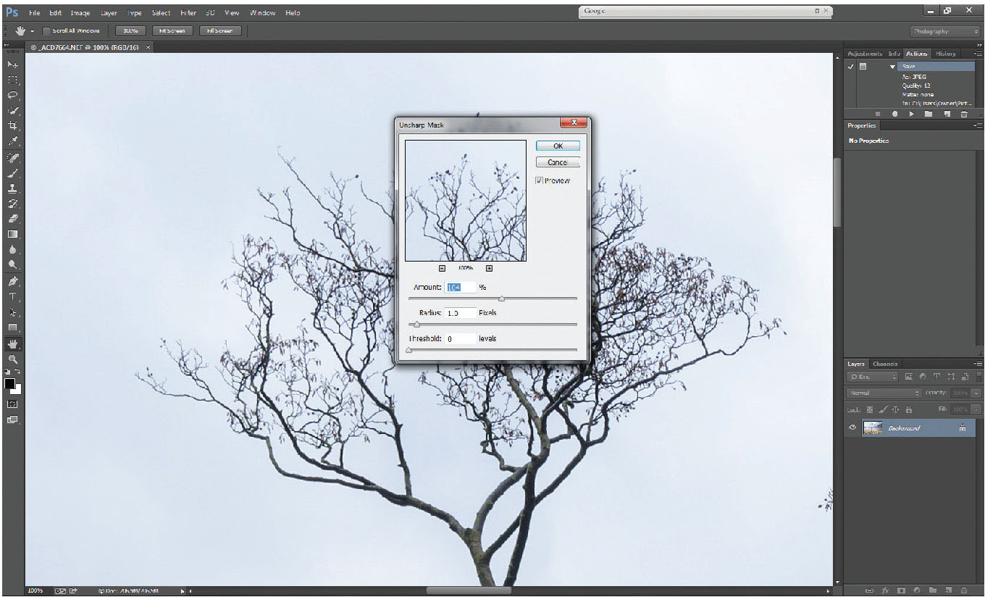Screen dimensions: 985x597
Task: Open the Opacity dropdown arrow
Action: pyautogui.click(x=977, y=393)
